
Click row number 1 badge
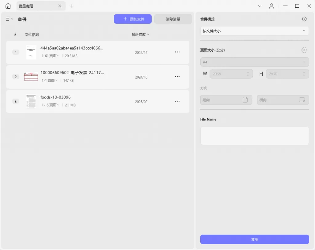(16, 52)
